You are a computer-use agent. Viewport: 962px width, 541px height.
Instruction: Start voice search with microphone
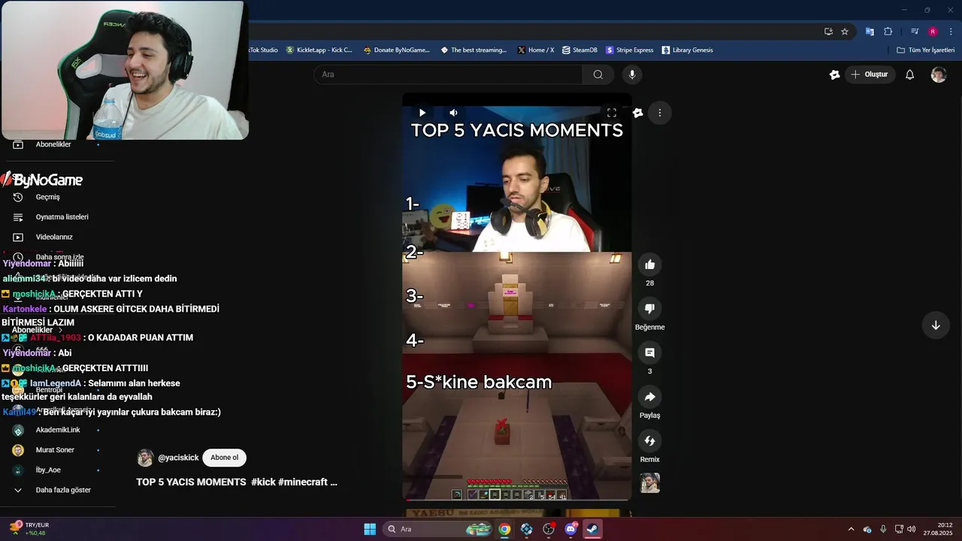coord(632,74)
